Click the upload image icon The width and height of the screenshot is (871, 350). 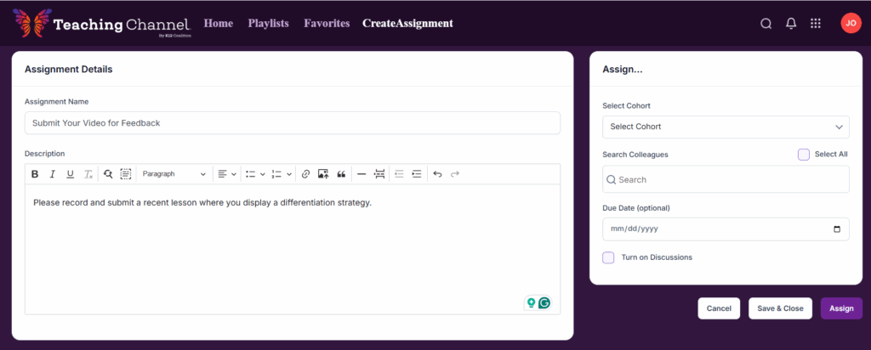click(x=323, y=174)
